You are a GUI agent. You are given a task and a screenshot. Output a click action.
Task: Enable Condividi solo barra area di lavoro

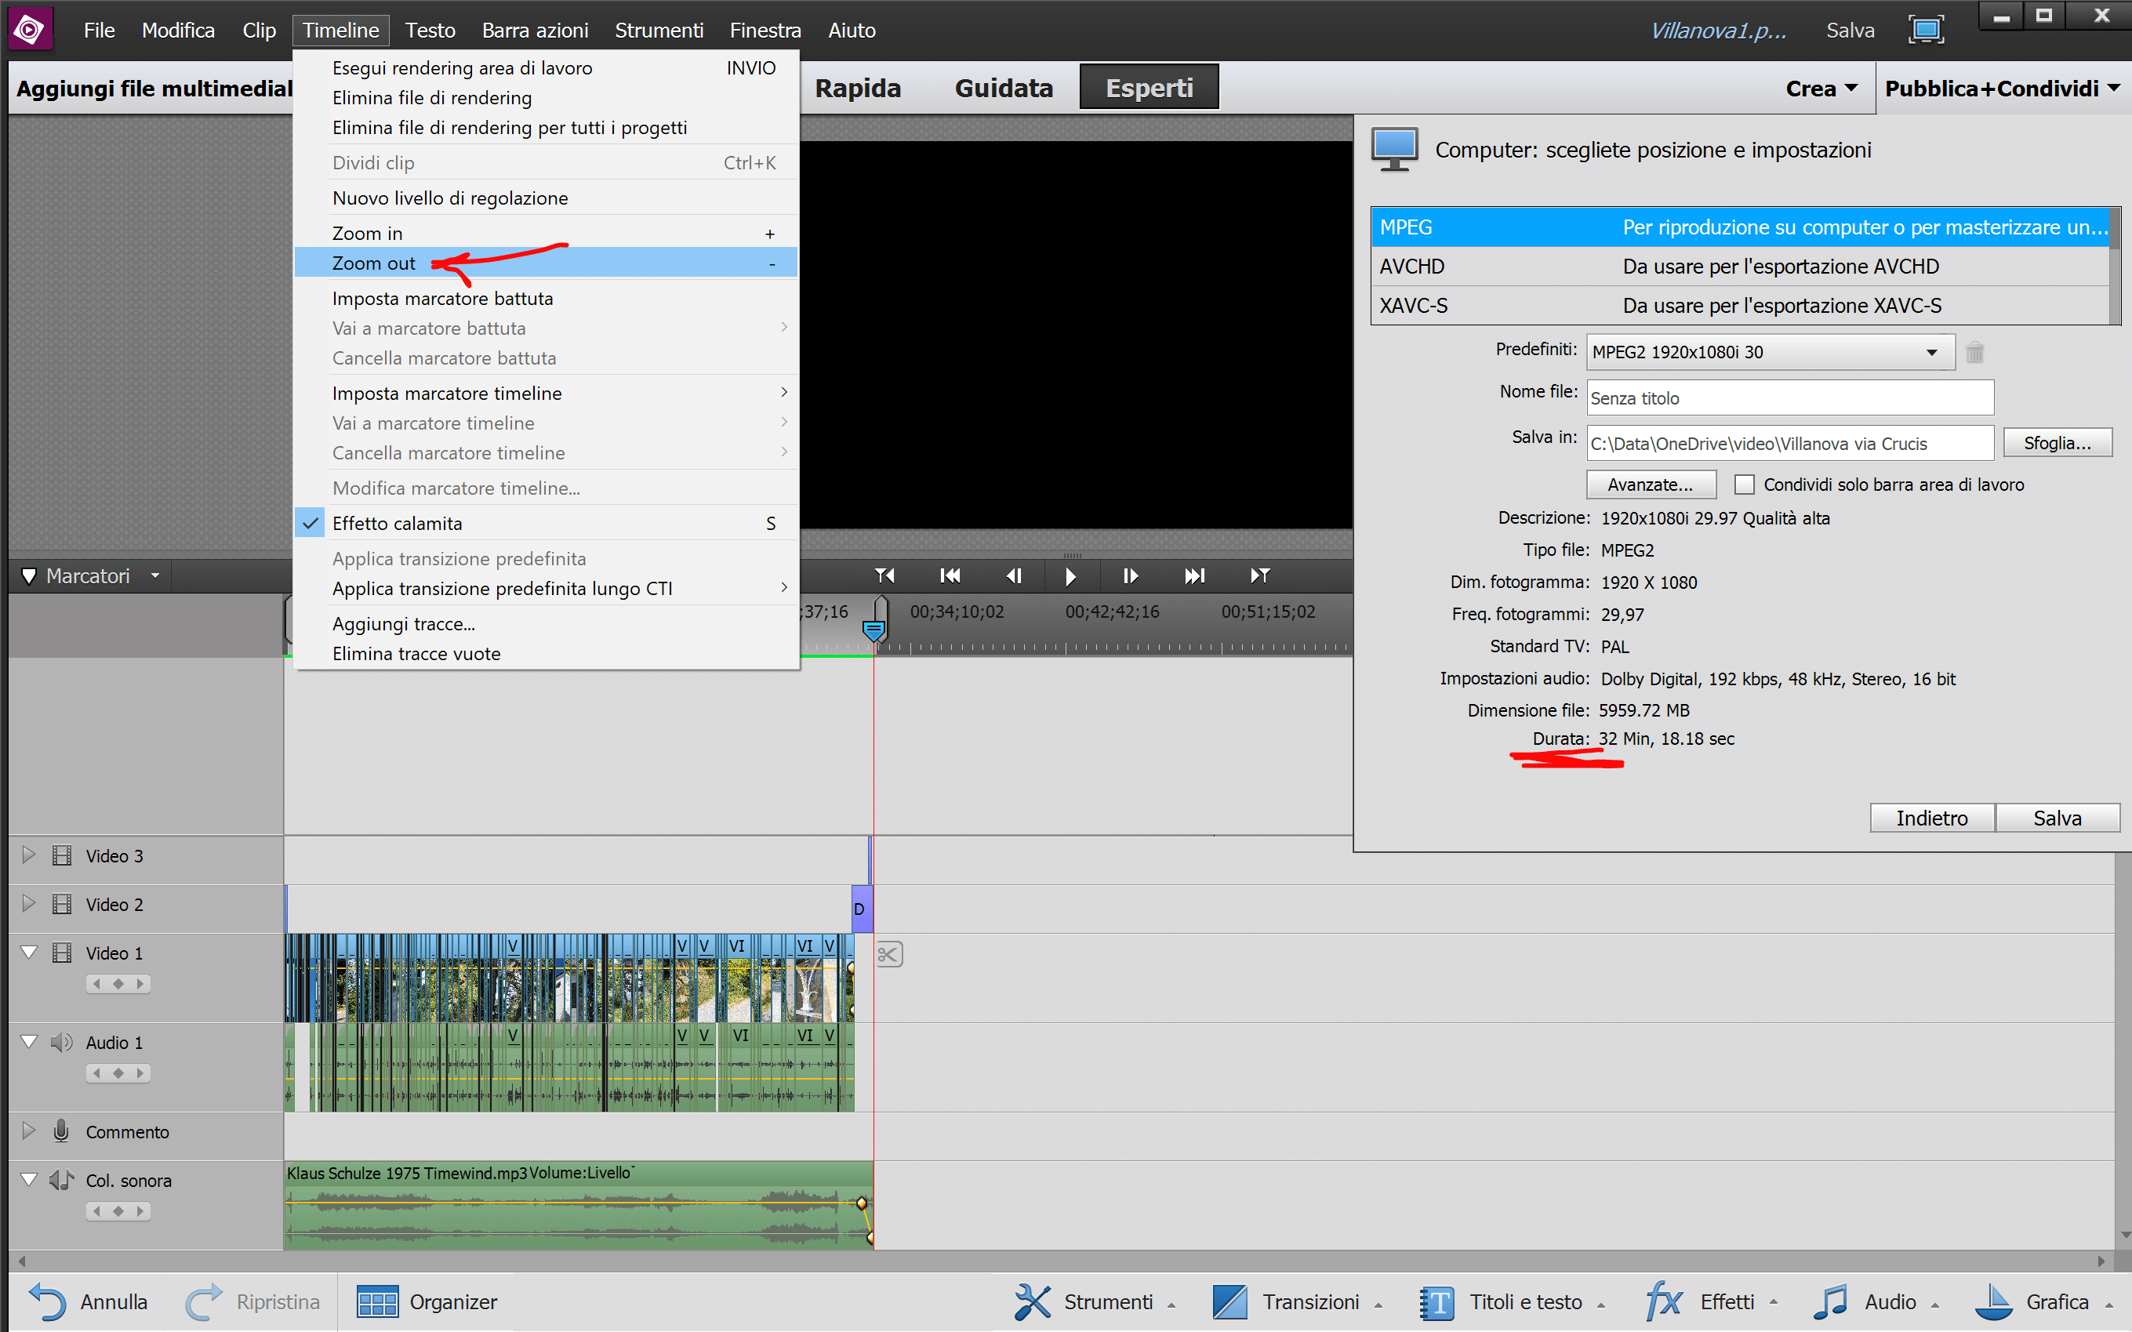1745,485
